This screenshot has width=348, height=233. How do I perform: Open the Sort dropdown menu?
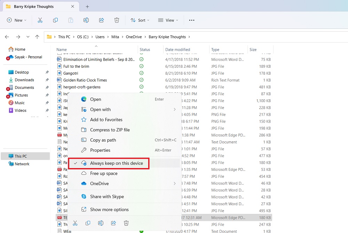pos(140,20)
